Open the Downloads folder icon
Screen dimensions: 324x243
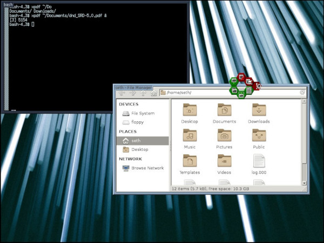(x=259, y=110)
